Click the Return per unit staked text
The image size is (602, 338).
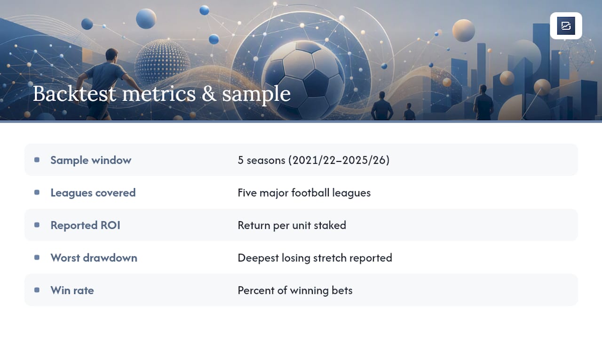[292, 225]
